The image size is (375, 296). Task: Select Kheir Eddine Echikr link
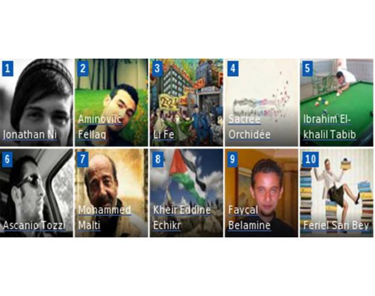coord(182,217)
